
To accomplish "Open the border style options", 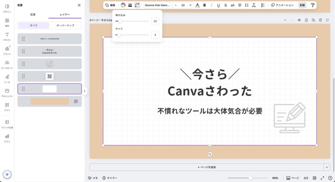I will (x=130, y=5).
